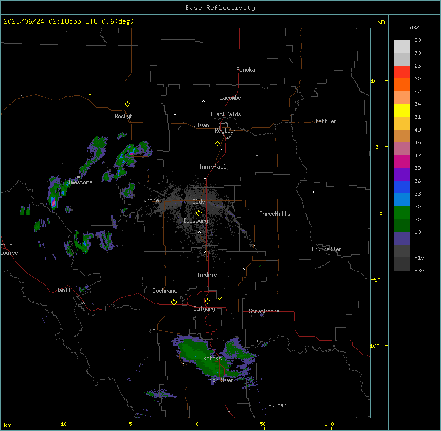Viewport: 441px width, 431px height.
Task: Click the yellow V marker northeast of Calgary
Action: (x=219, y=299)
